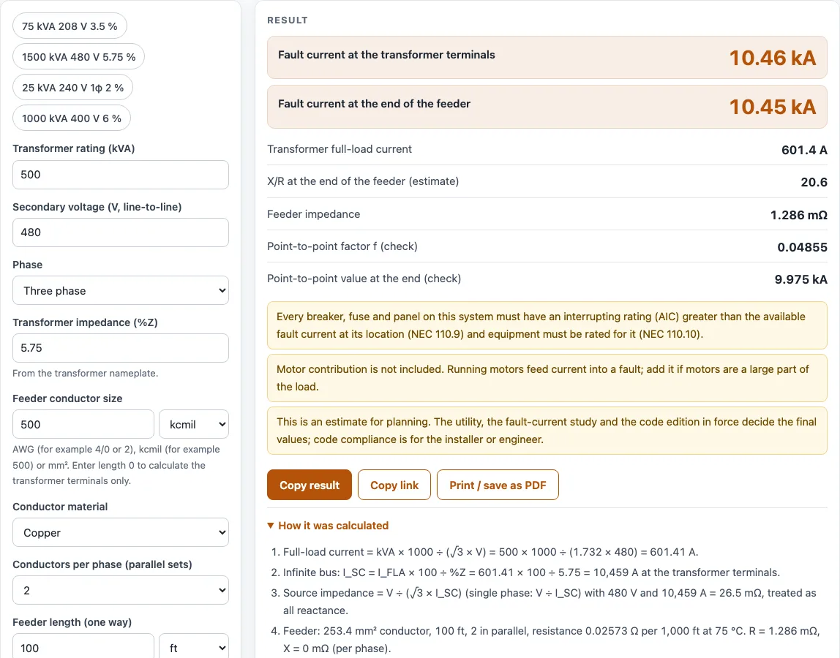Click the 601.4 A full-load current value
The width and height of the screenshot is (840, 658).
804,150
